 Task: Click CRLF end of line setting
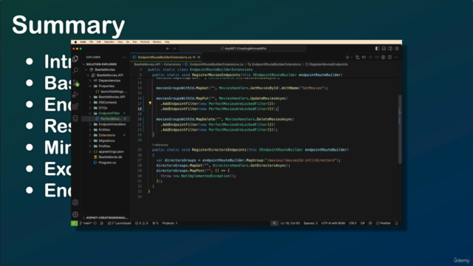pos(353,223)
